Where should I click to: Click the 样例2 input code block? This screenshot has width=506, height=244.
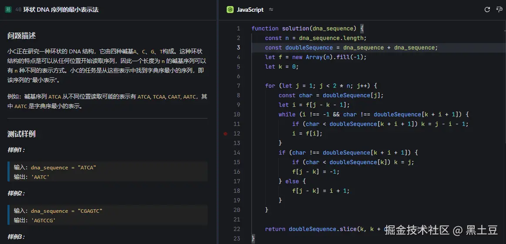pos(107,215)
